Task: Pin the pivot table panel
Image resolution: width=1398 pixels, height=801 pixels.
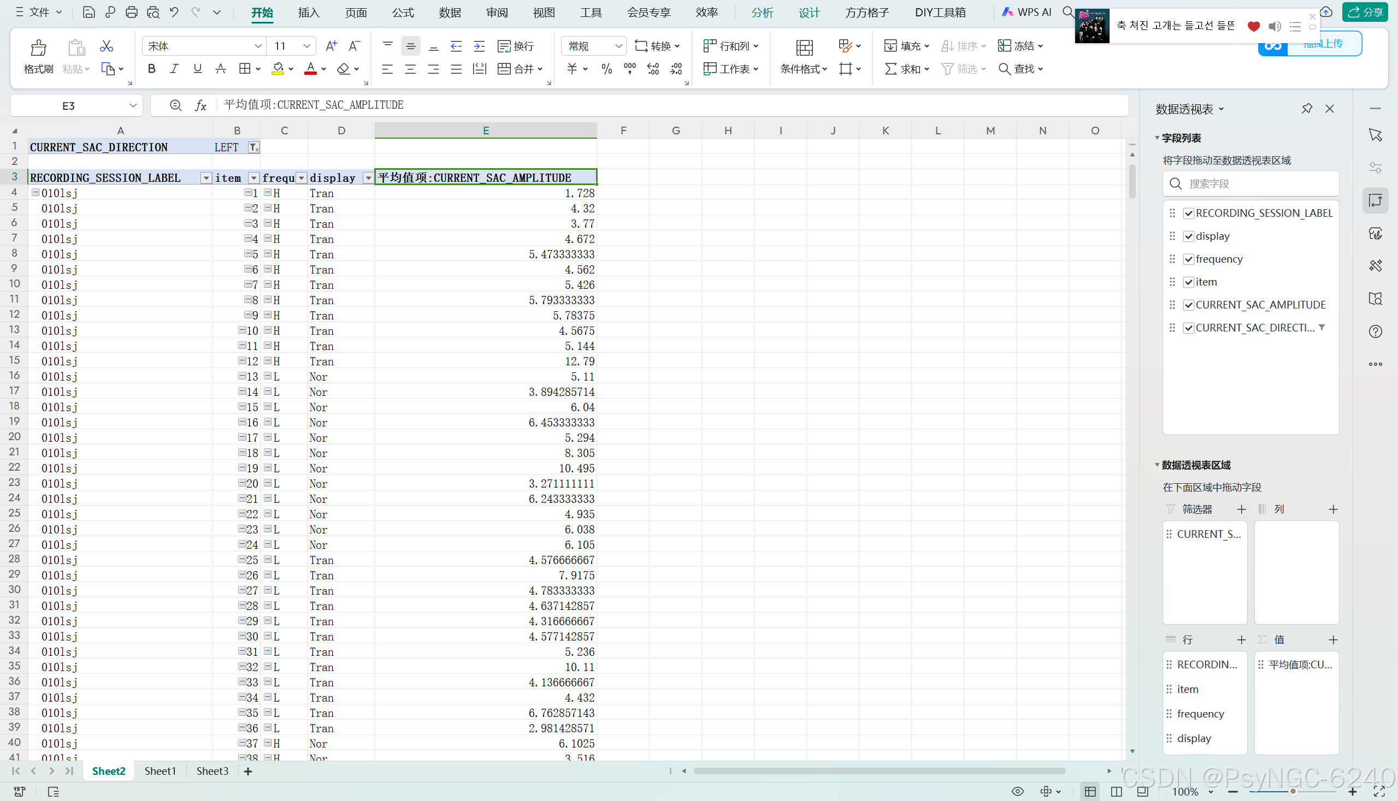Action: (1307, 108)
